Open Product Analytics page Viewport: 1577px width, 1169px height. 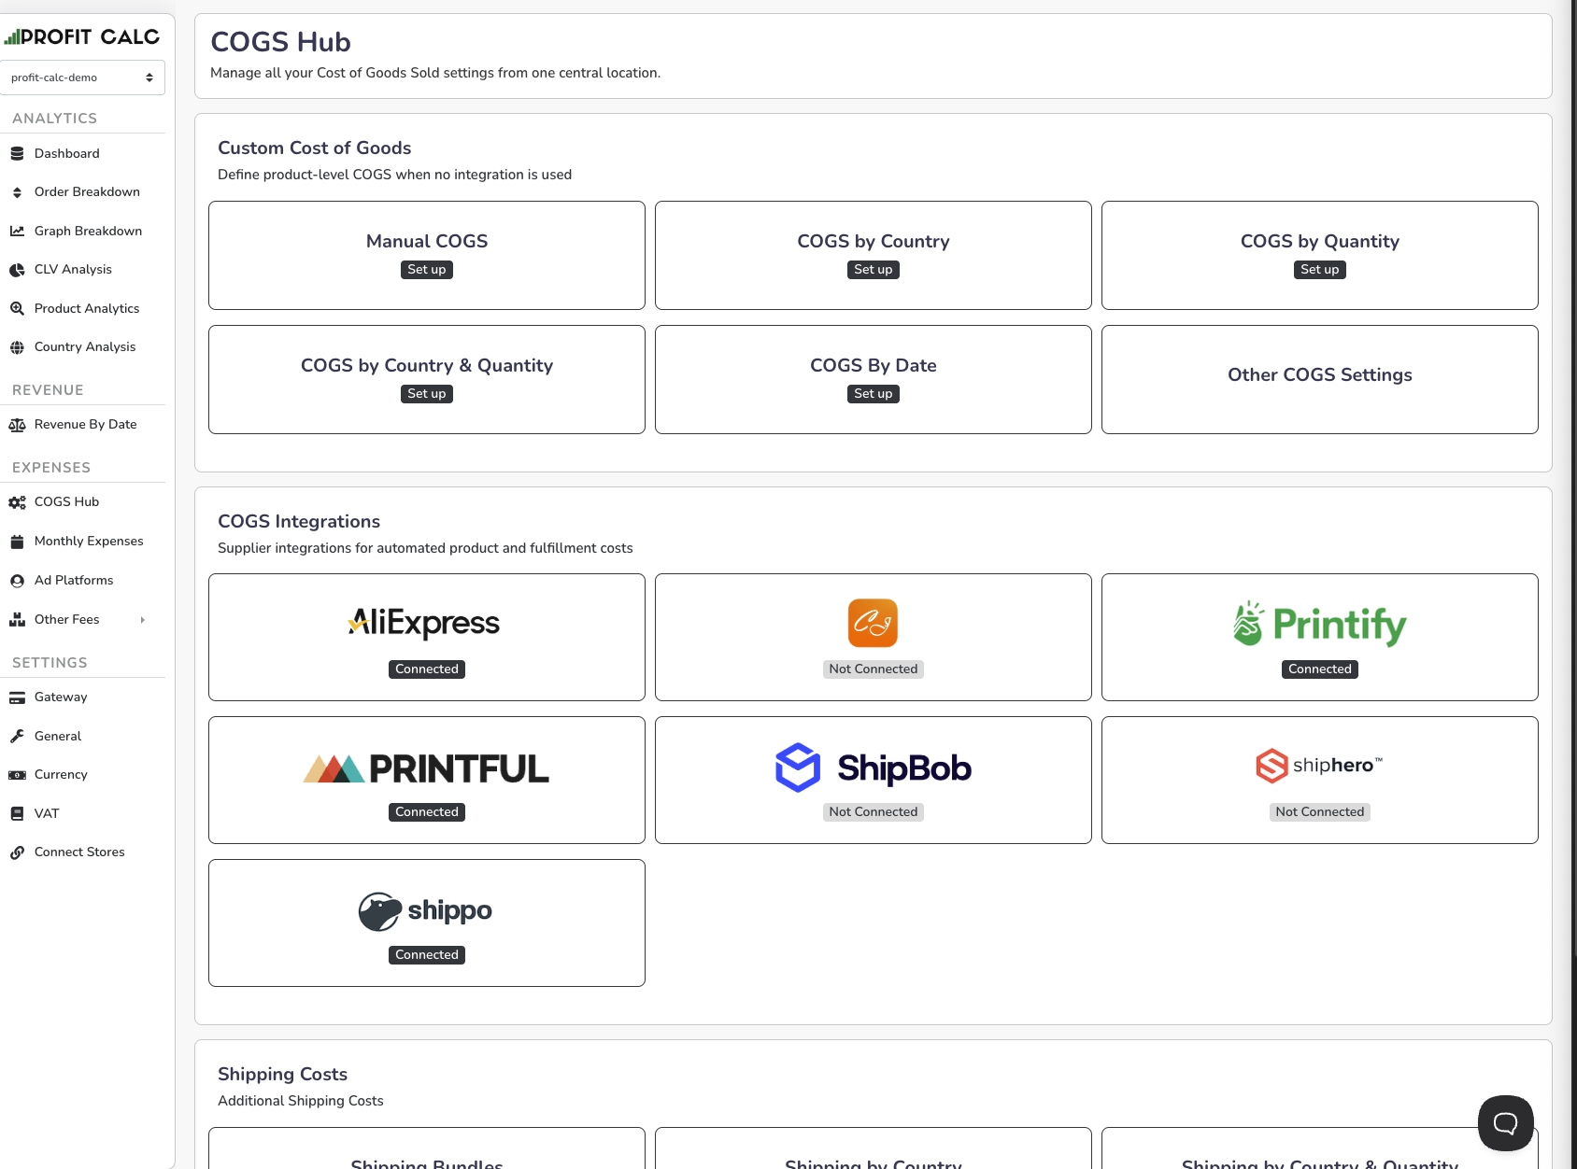click(87, 309)
